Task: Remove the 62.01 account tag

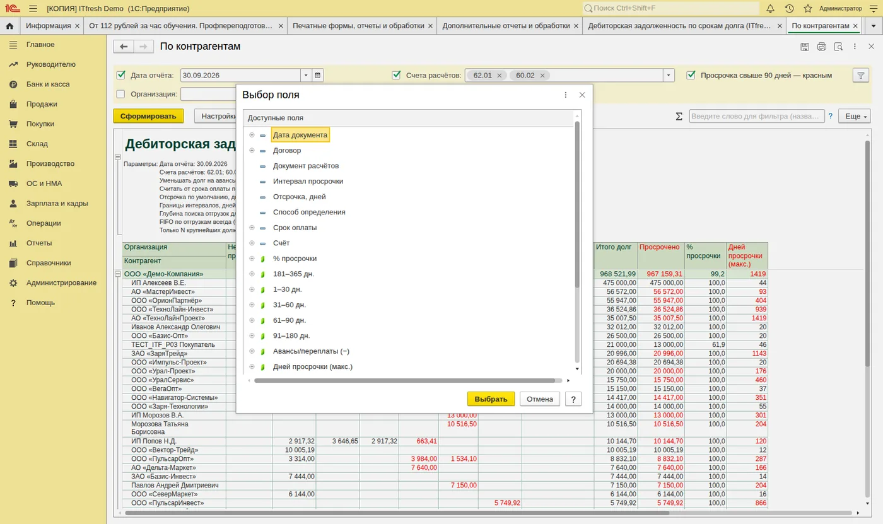Action: (x=500, y=75)
